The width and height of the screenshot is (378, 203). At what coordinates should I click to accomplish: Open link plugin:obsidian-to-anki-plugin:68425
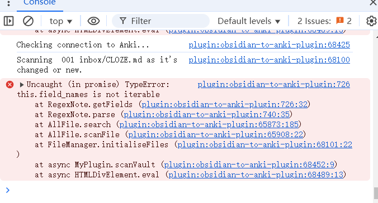pos(270,45)
